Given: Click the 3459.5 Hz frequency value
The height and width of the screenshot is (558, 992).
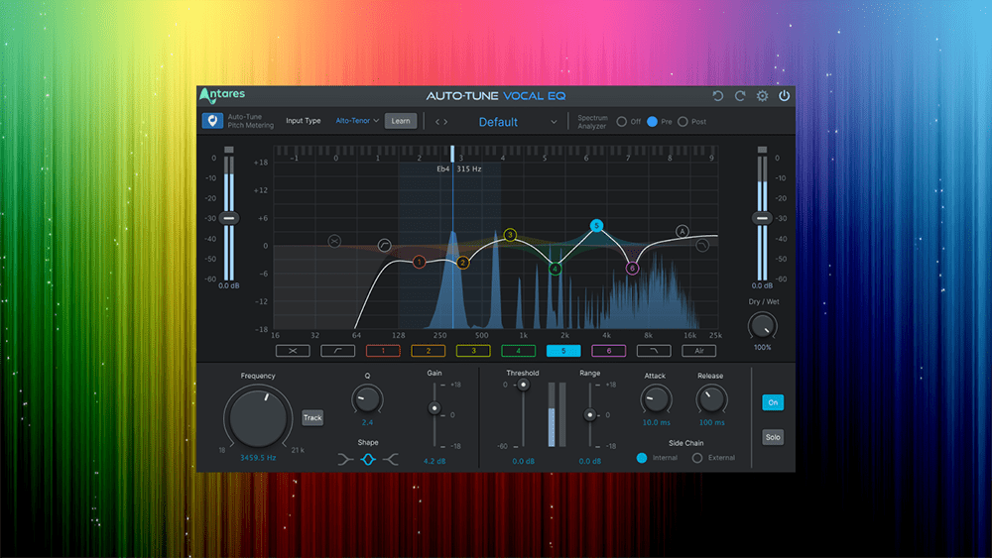Looking at the screenshot, I should (258, 458).
